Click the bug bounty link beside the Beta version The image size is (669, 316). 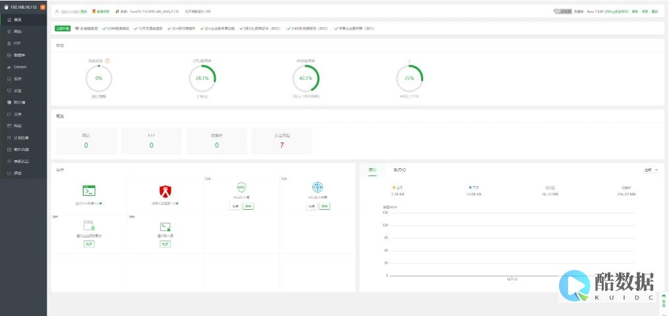click(x=616, y=11)
